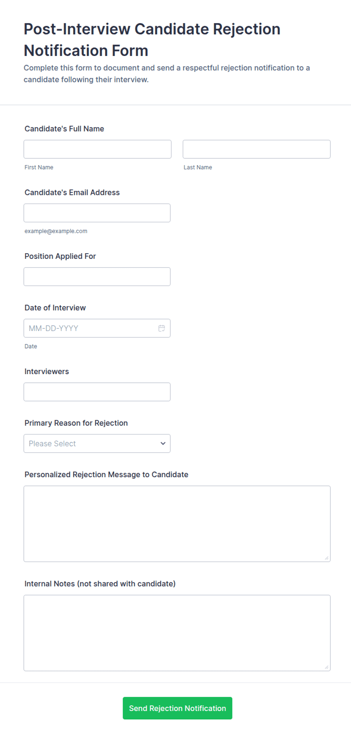This screenshot has width=351, height=738.
Task: Select the Position Applied For text box
Action: pyautogui.click(x=97, y=277)
